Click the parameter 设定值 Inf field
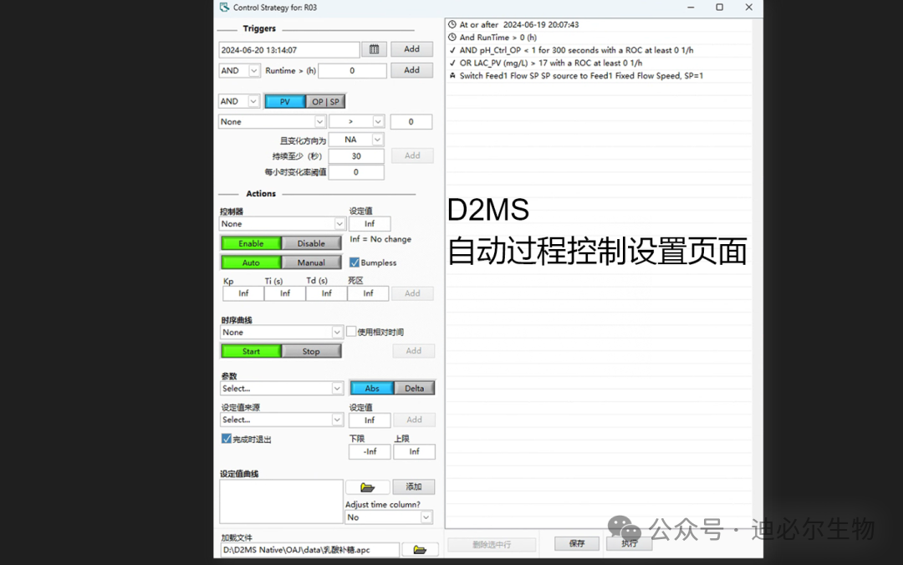 (370, 420)
